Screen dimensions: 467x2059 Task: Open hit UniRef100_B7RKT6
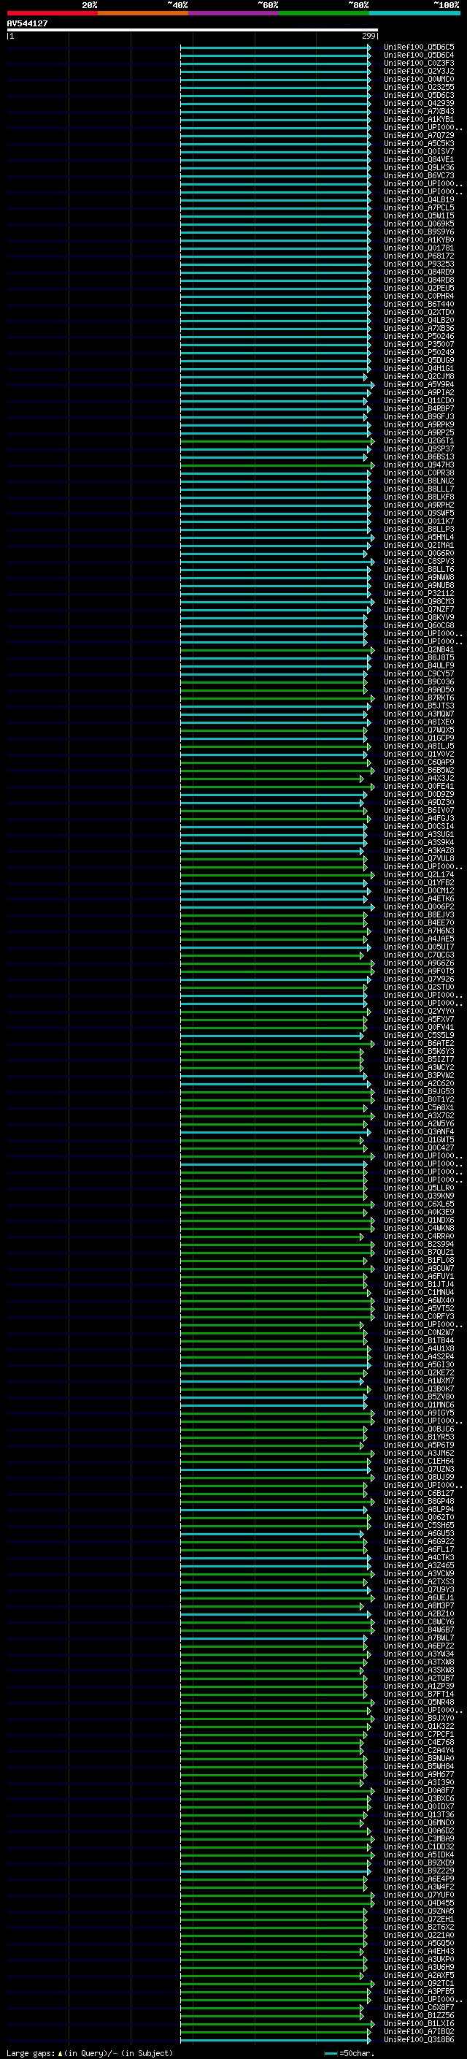point(419,698)
